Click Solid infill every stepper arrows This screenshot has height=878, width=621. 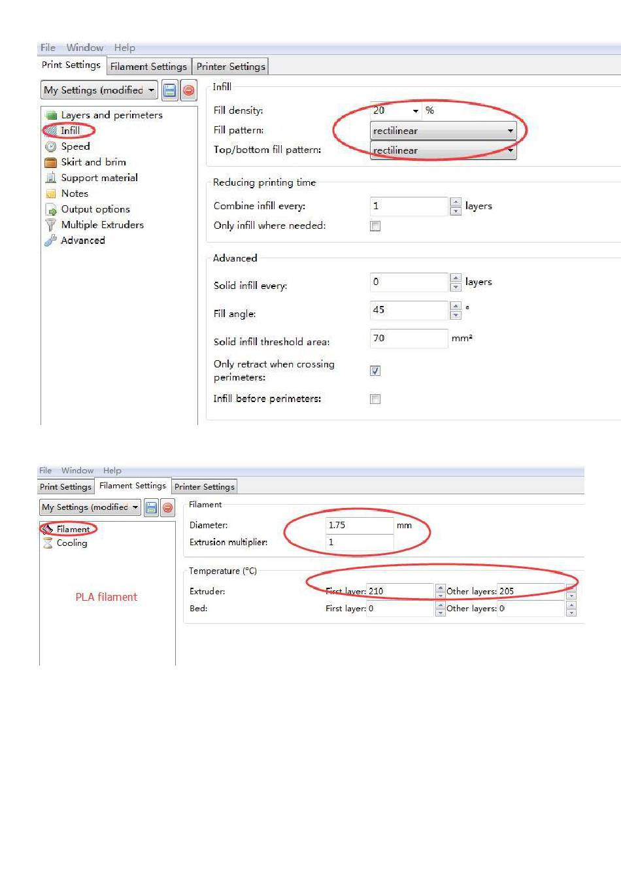(x=456, y=282)
